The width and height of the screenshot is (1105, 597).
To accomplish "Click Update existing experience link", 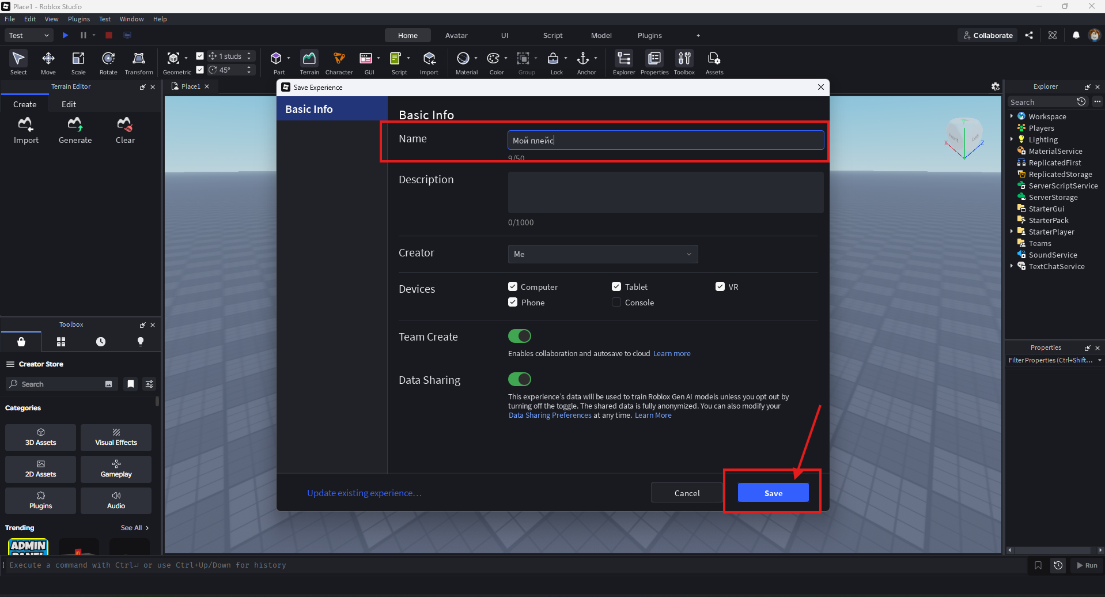I will (x=364, y=493).
